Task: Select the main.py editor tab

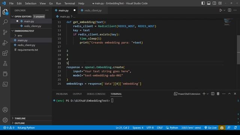Action: [x=65, y=10]
